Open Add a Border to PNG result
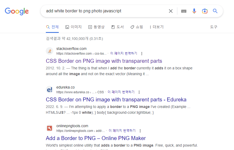 point(96,138)
